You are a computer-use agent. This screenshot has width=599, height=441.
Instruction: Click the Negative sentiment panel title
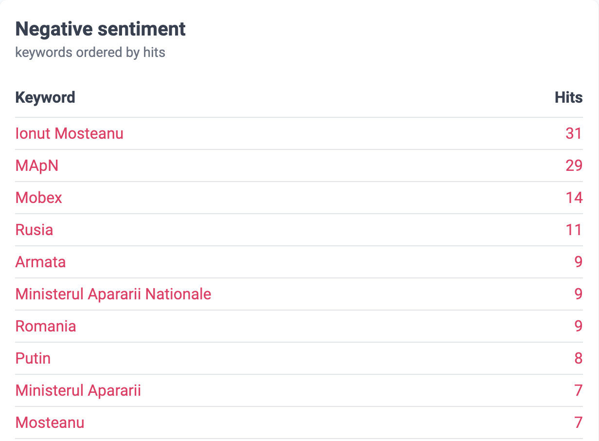[101, 29]
